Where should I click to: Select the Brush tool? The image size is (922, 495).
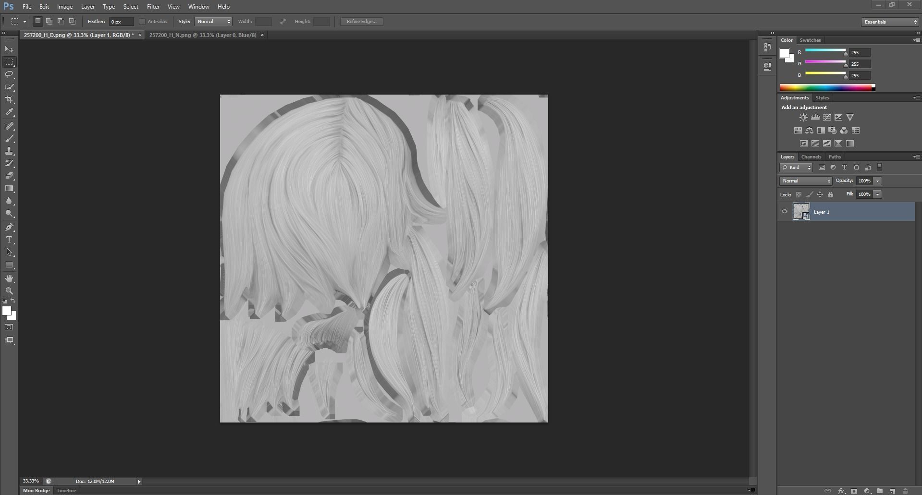point(9,138)
